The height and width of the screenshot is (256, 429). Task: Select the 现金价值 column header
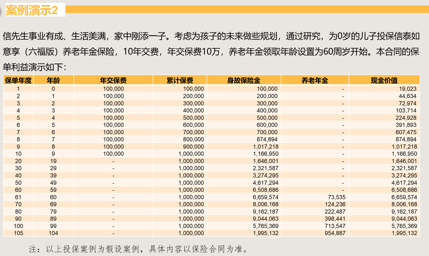[x=384, y=80]
